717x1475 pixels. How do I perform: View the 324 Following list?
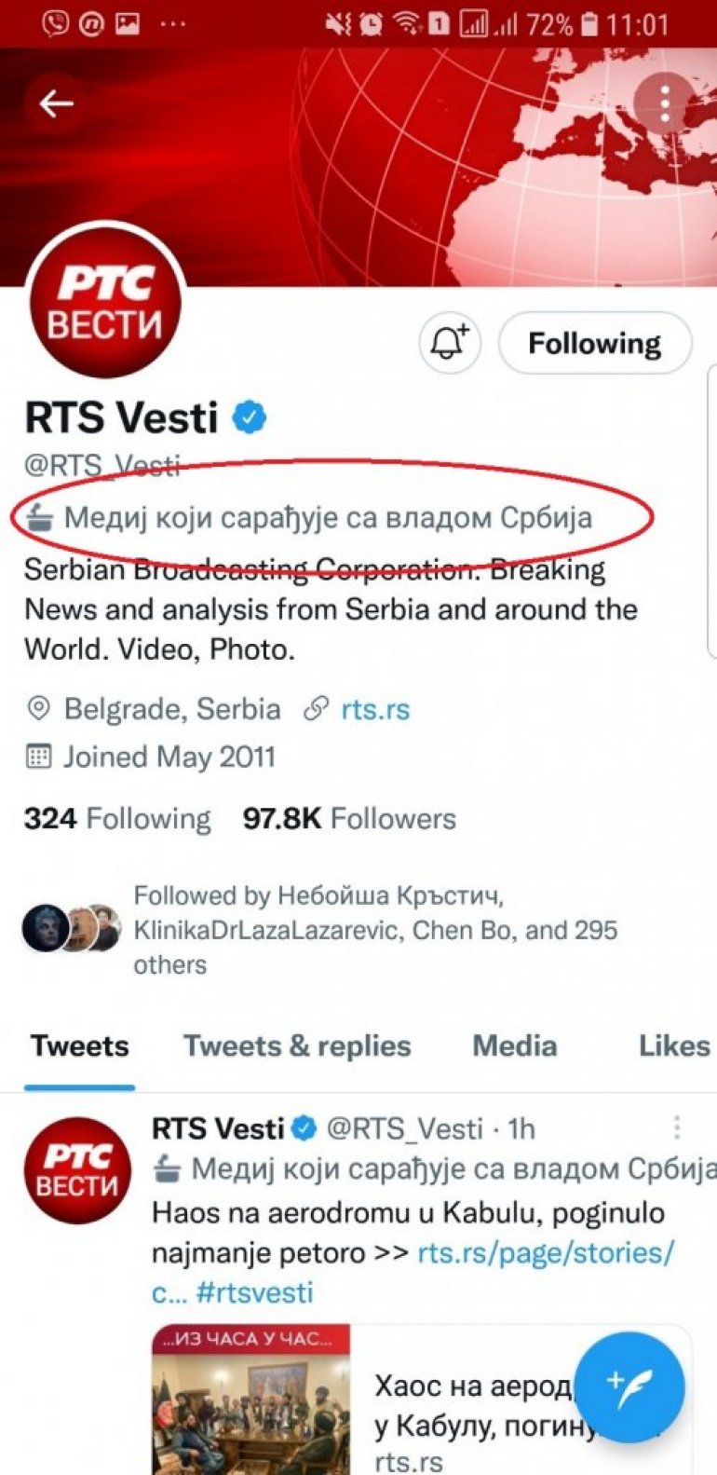point(117,819)
